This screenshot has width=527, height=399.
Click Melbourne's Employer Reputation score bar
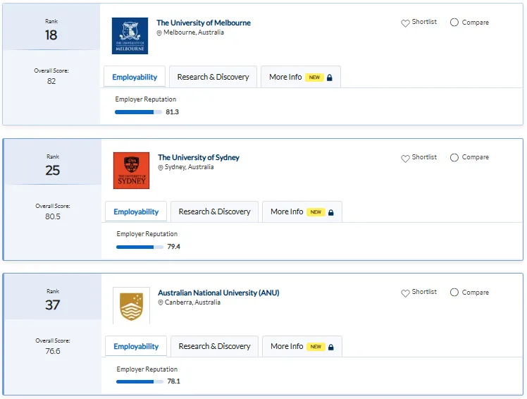coord(138,112)
